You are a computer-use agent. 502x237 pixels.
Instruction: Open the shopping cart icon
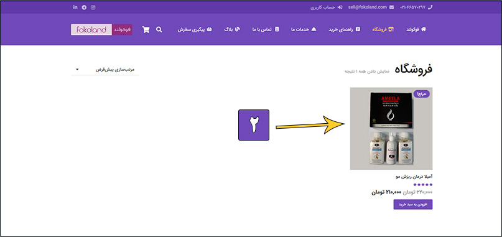(146, 29)
